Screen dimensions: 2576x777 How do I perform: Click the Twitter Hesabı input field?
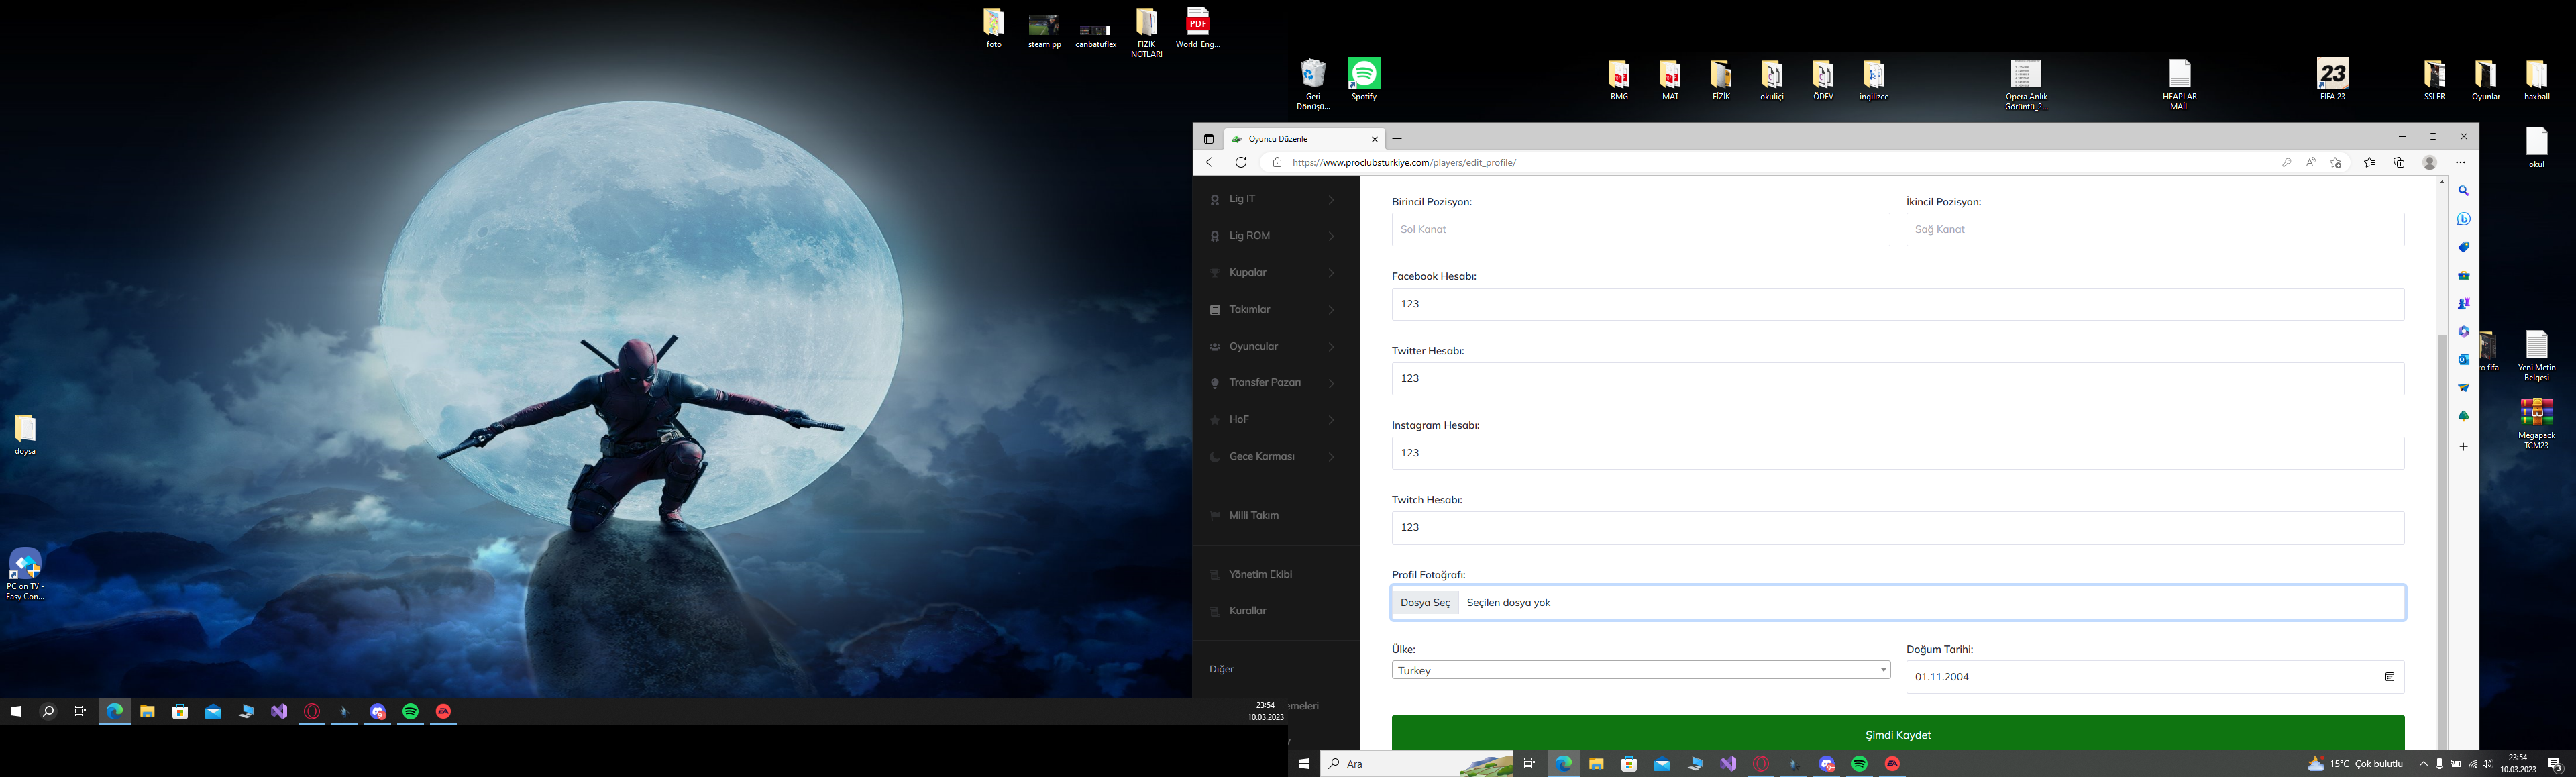coord(1898,378)
